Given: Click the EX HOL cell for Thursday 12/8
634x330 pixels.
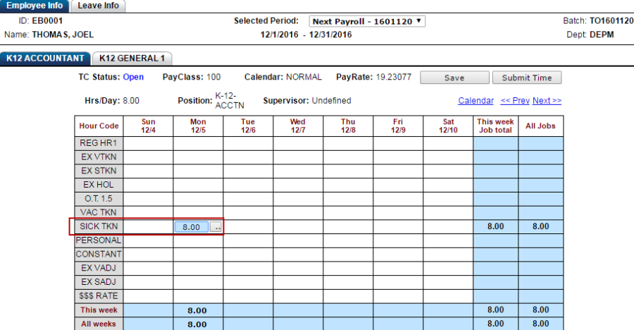Looking at the screenshot, I should coord(348,185).
